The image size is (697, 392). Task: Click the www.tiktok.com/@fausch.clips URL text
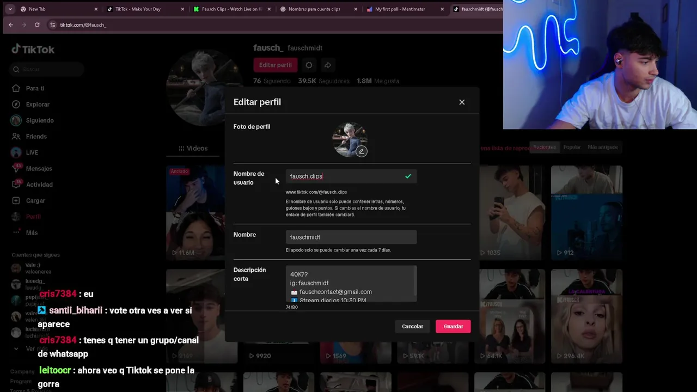316,192
